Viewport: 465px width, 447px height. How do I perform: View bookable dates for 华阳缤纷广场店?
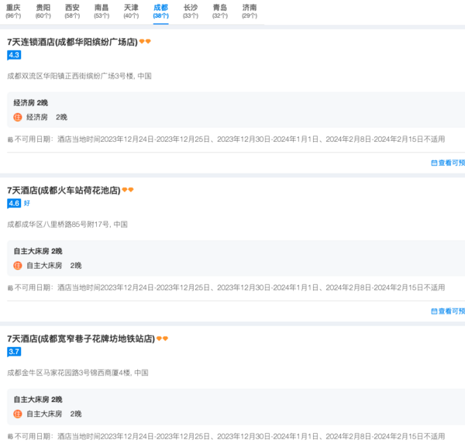(x=448, y=163)
